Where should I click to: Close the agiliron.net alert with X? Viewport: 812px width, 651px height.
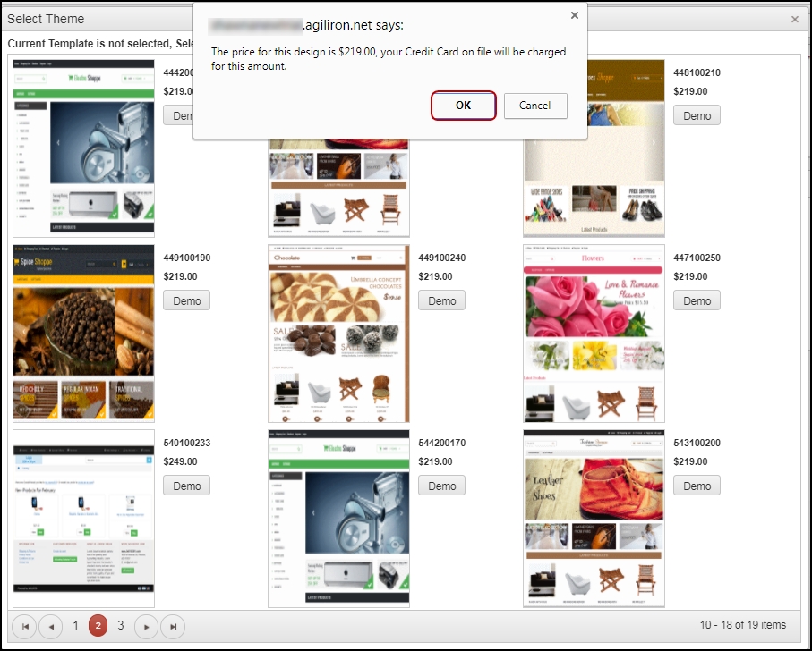(574, 15)
